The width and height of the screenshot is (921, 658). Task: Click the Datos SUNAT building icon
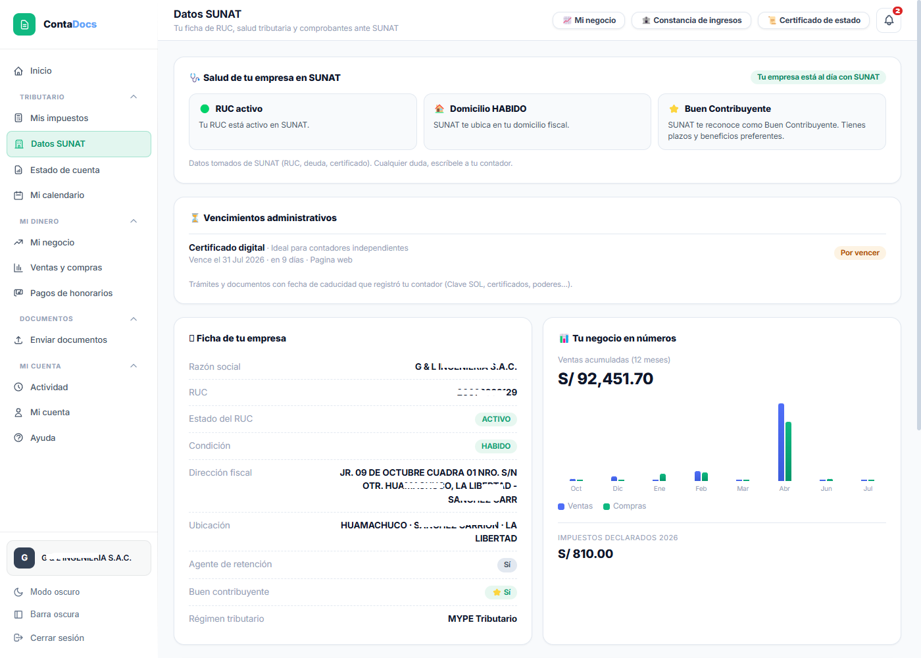tap(19, 144)
